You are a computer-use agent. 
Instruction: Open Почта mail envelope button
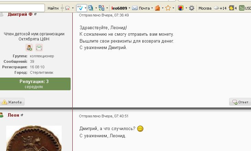[141, 8]
